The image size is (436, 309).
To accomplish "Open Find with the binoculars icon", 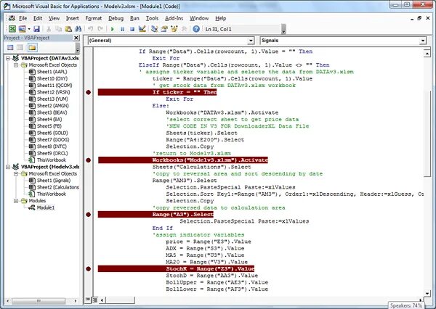I will [x=78, y=29].
